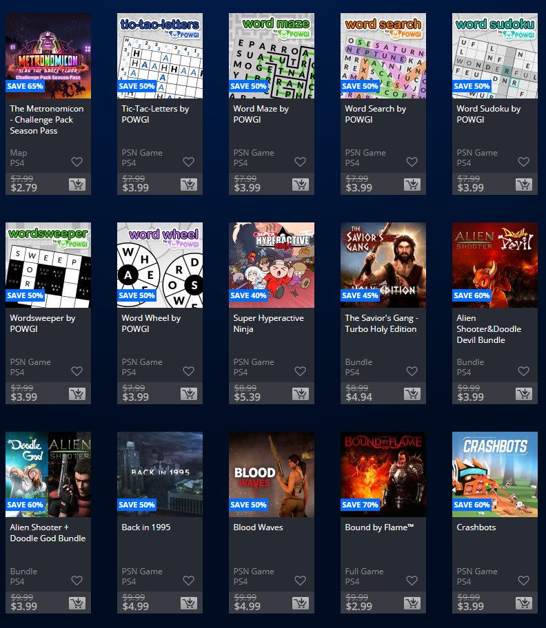546x628 pixels.
Task: Open the Blood Waves cover thumbnail
Action: coord(272,474)
